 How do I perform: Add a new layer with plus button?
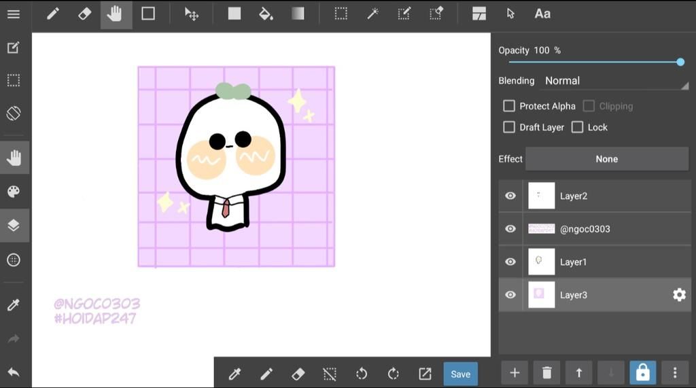pyautogui.click(x=515, y=373)
